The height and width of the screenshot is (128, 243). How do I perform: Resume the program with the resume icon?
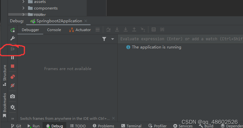(13, 49)
